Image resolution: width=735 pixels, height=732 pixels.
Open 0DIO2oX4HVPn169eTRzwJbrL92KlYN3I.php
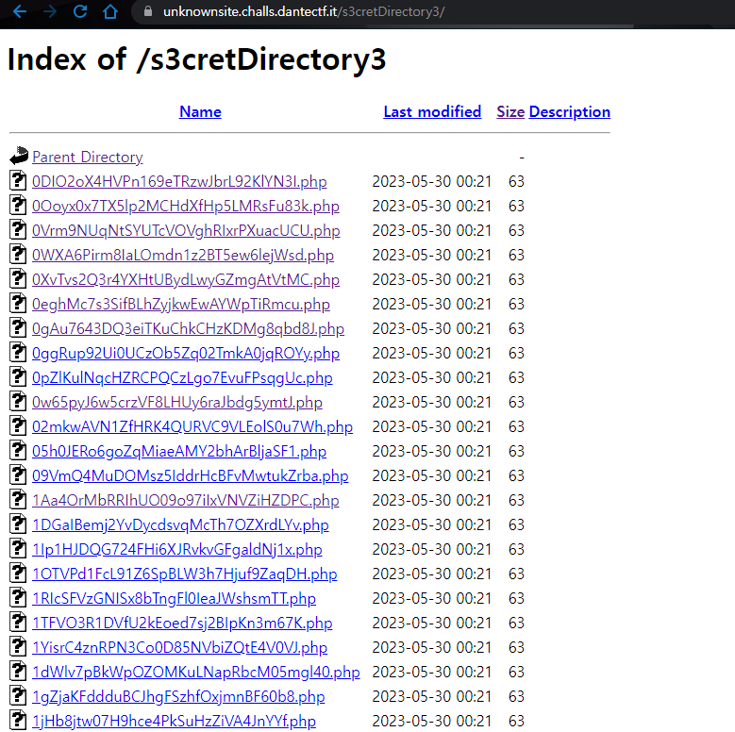(x=179, y=181)
